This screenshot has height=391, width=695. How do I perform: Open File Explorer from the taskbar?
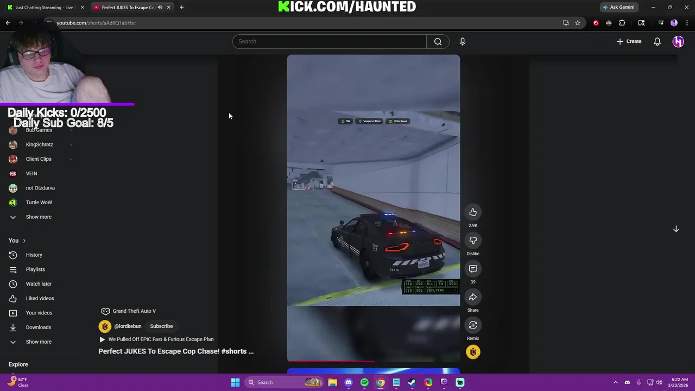tap(332, 382)
